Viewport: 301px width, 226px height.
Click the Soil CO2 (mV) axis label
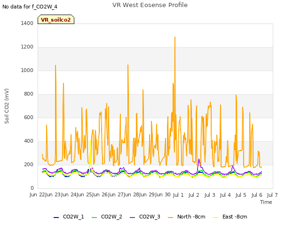click(x=7, y=106)
